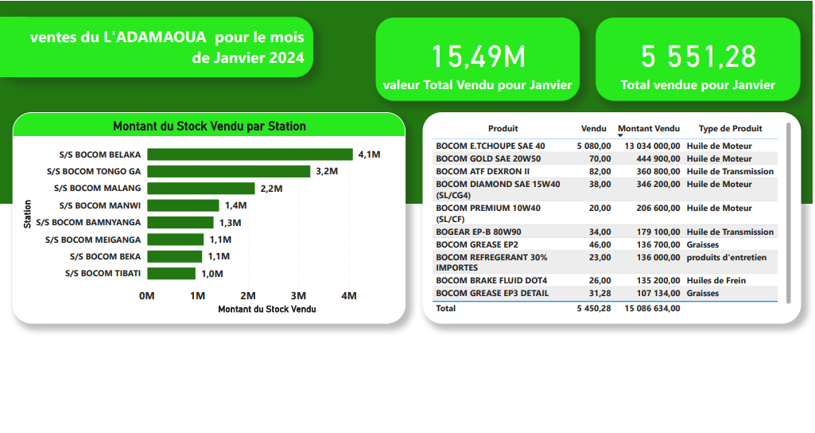Click the 179 100,00 amount cell
The width and height of the screenshot is (815, 433).
(658, 232)
